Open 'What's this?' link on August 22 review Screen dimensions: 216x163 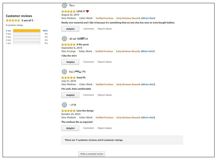click(x=148, y=18)
